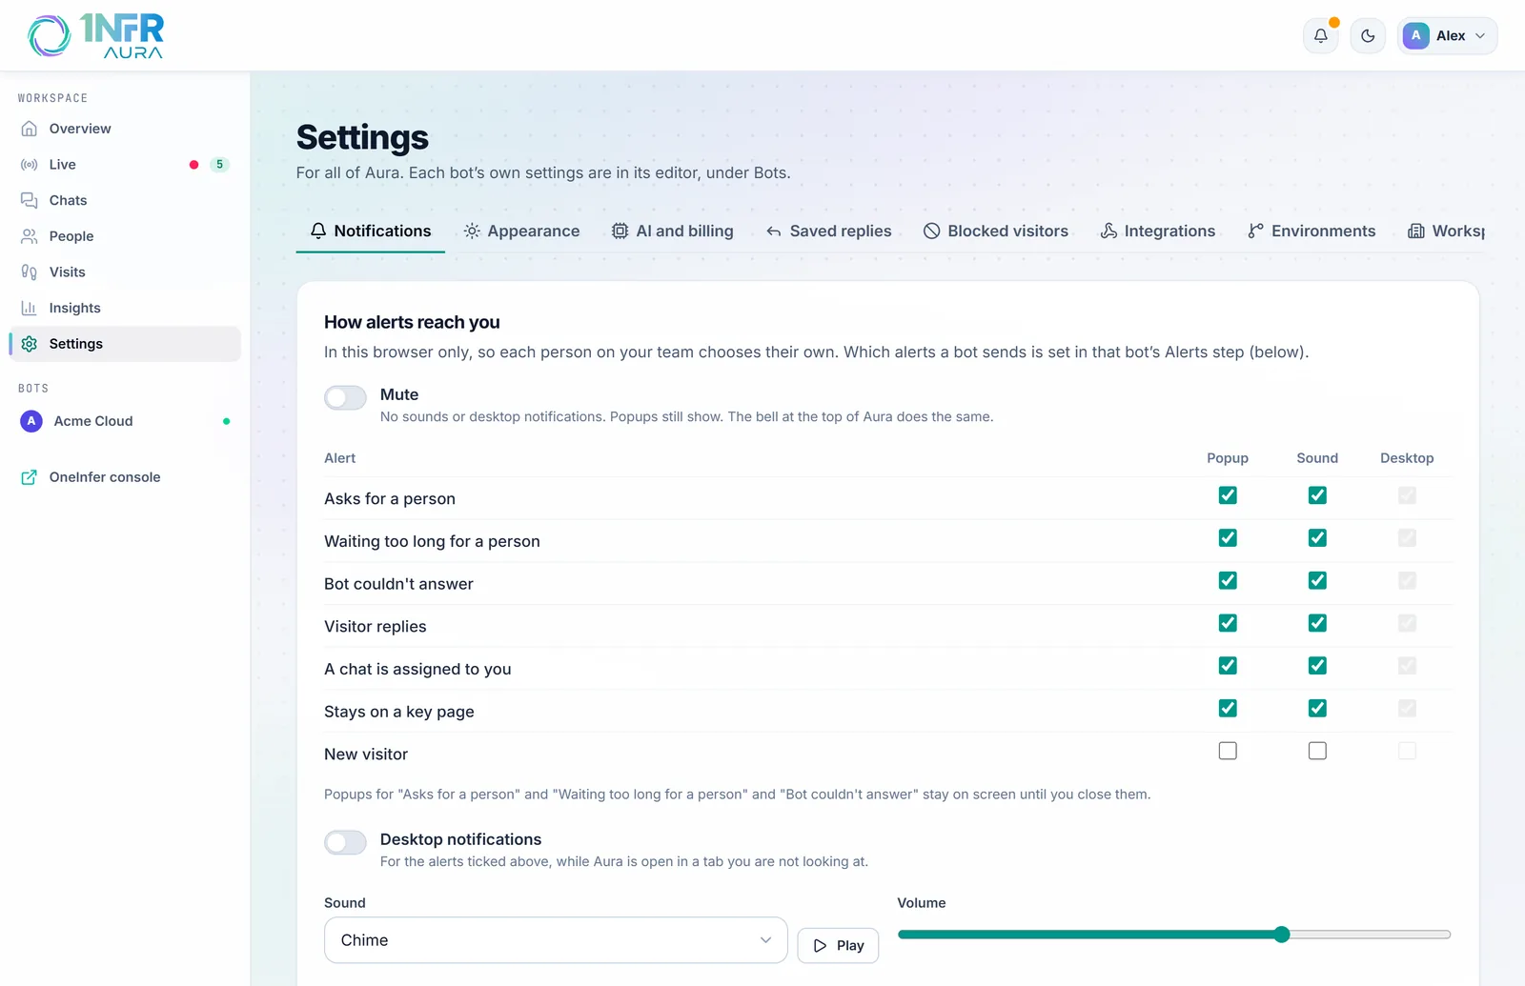This screenshot has height=986, width=1525.
Task: Click the Visits footprints icon
Action: [30, 272]
